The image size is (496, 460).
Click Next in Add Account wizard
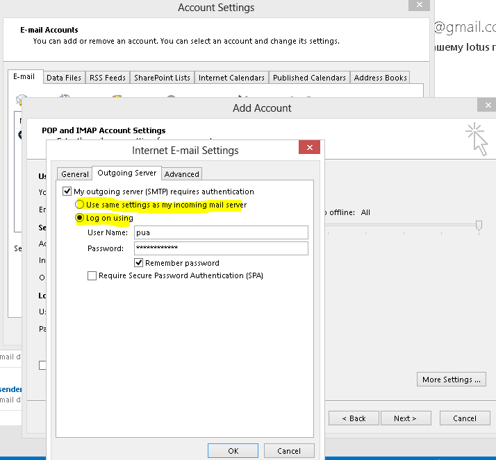(406, 418)
